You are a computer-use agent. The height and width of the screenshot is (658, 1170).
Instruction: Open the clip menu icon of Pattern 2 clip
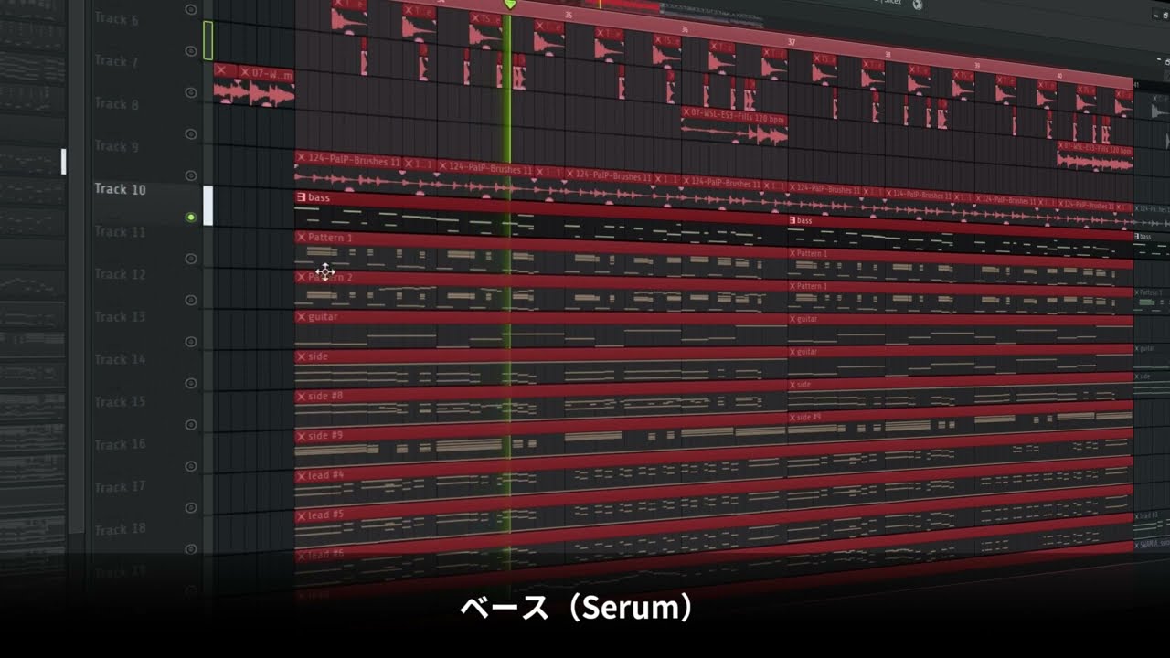tap(301, 277)
